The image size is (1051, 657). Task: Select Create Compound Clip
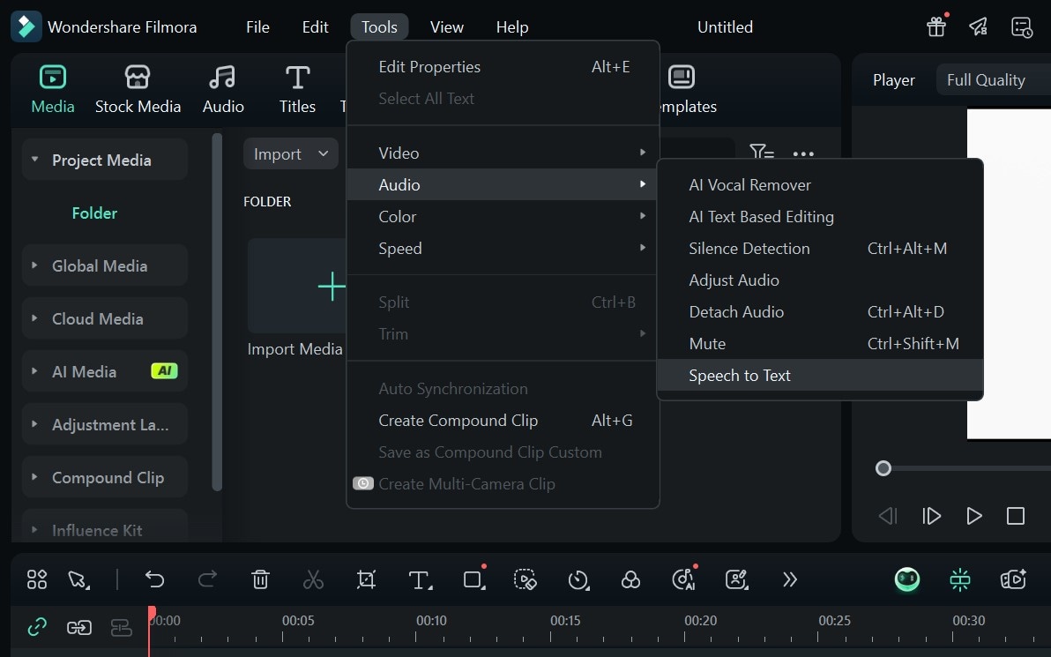503,421
